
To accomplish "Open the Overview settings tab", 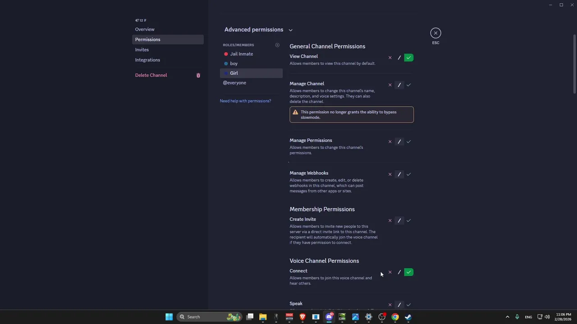I will 168,29.
